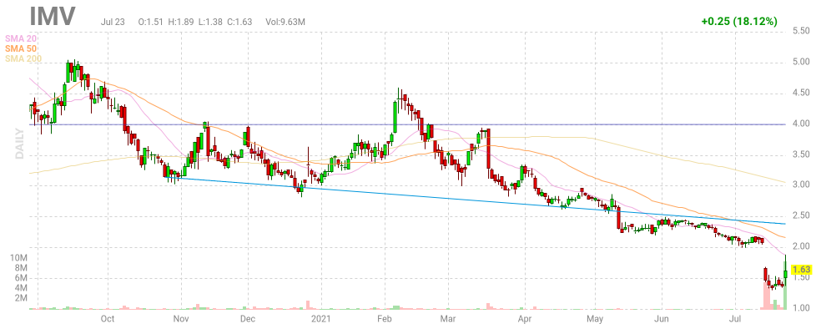Toggle the SMA 20 legend label
The width and height of the screenshot is (826, 334).
coord(22,38)
